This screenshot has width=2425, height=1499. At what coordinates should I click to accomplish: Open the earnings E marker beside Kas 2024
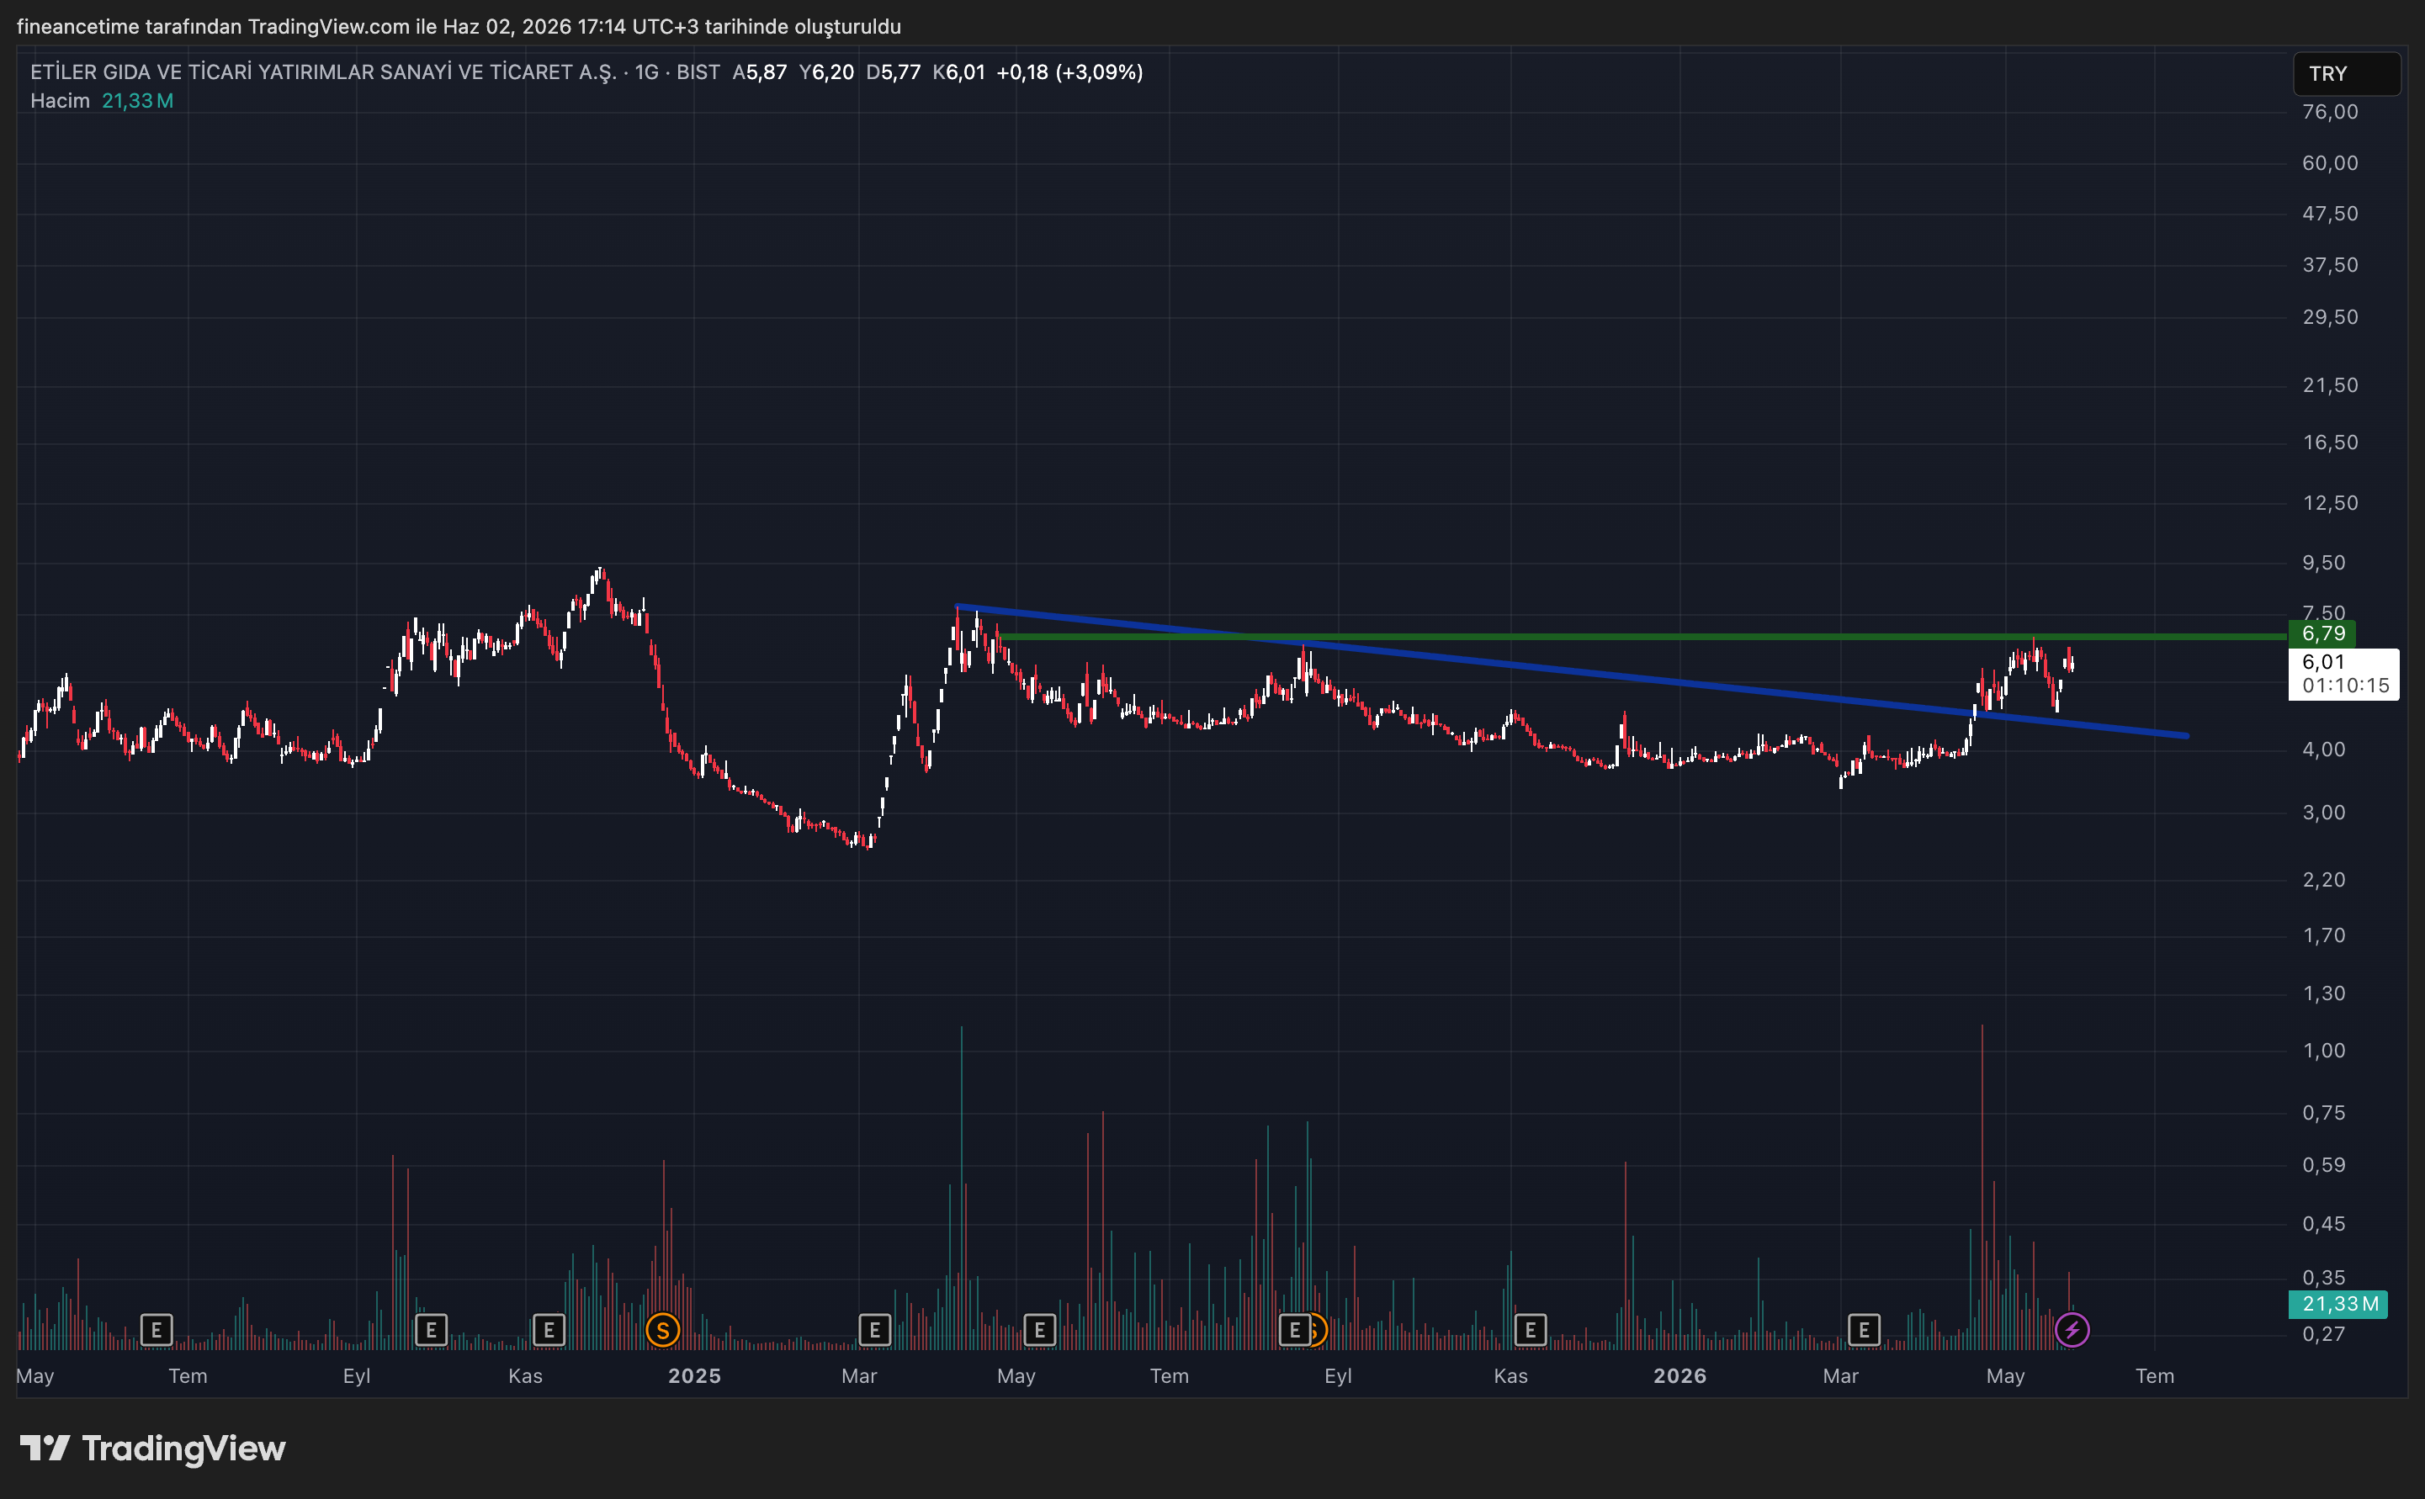coord(549,1329)
